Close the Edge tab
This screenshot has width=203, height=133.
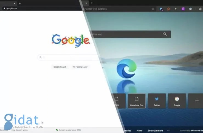click(86, 3)
